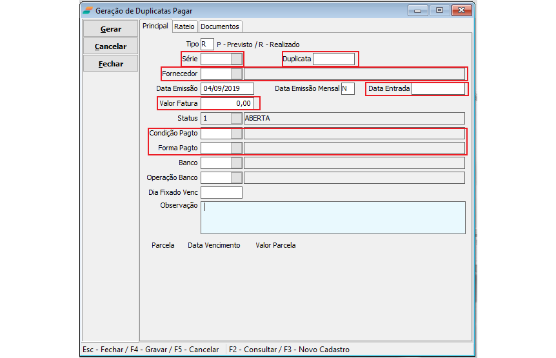
Task: Open the Operação Banco lookup button
Action: tap(237, 178)
